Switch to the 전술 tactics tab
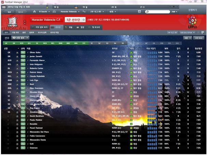This screenshot has width=207, height=155. (x=69, y=27)
